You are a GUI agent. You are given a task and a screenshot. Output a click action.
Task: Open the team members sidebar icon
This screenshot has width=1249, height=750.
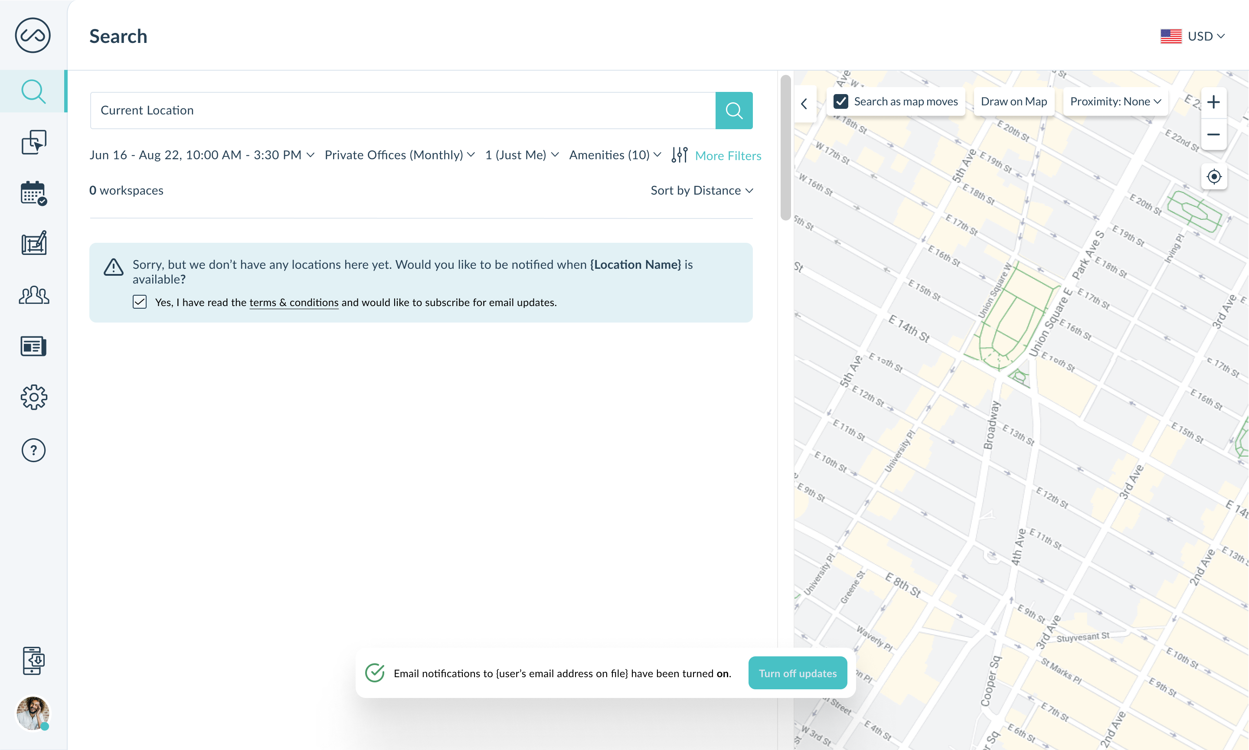coord(33,295)
